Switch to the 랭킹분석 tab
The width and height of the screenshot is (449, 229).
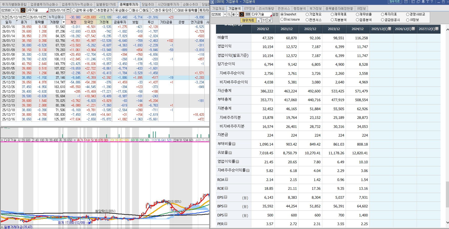pyautogui.click(x=300, y=8)
